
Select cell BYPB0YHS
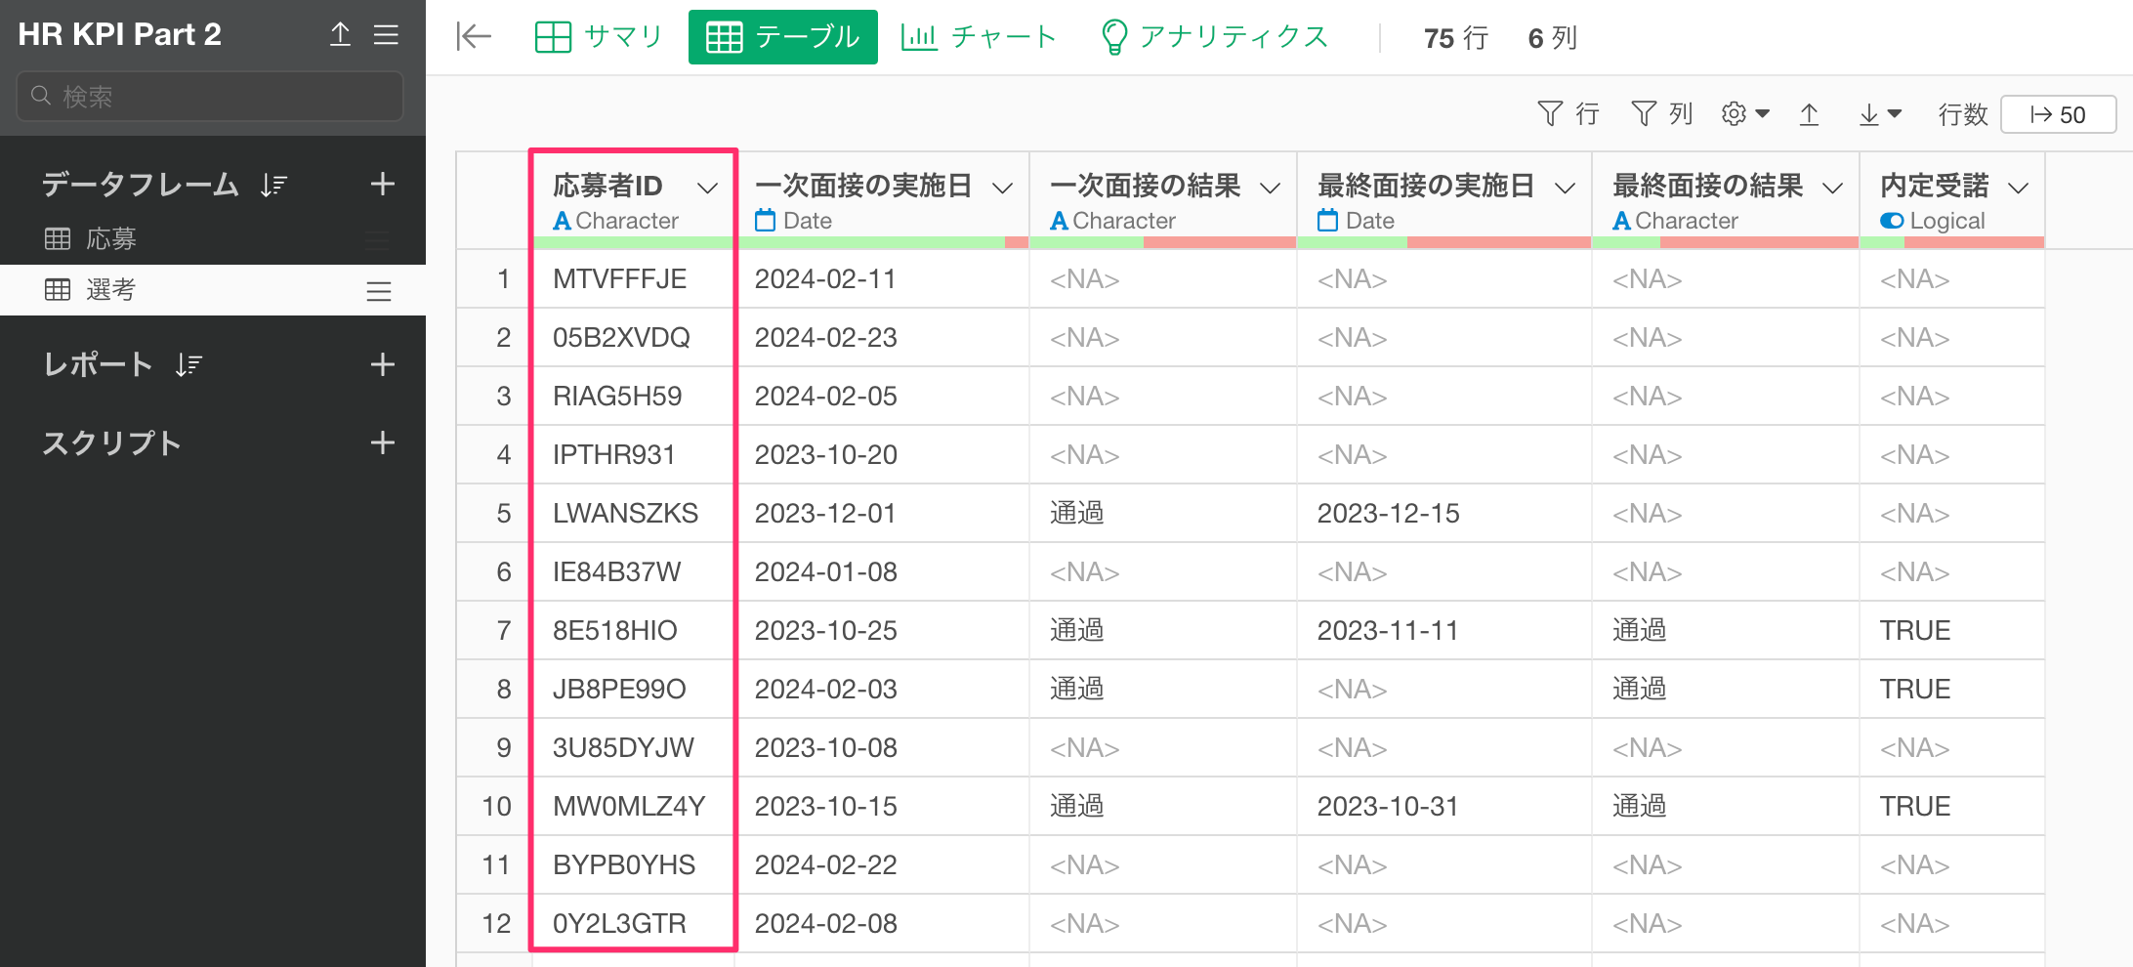coord(634,865)
